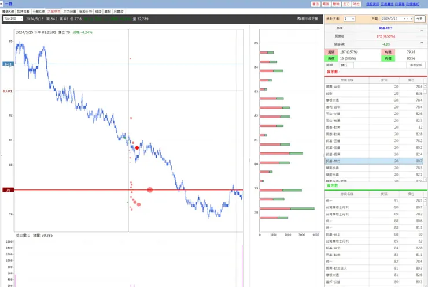This screenshot has width=428, height=287.
Task: Toggle the 顯示成交量 checkbox
Action: click(x=299, y=19)
